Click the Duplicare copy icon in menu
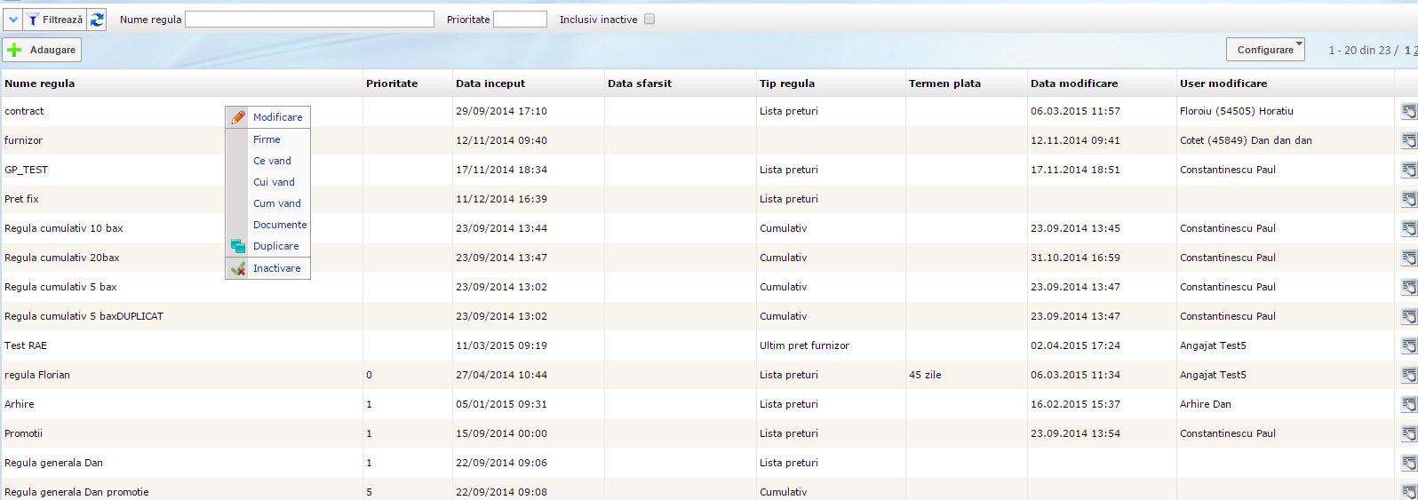The image size is (1418, 500). click(x=238, y=246)
